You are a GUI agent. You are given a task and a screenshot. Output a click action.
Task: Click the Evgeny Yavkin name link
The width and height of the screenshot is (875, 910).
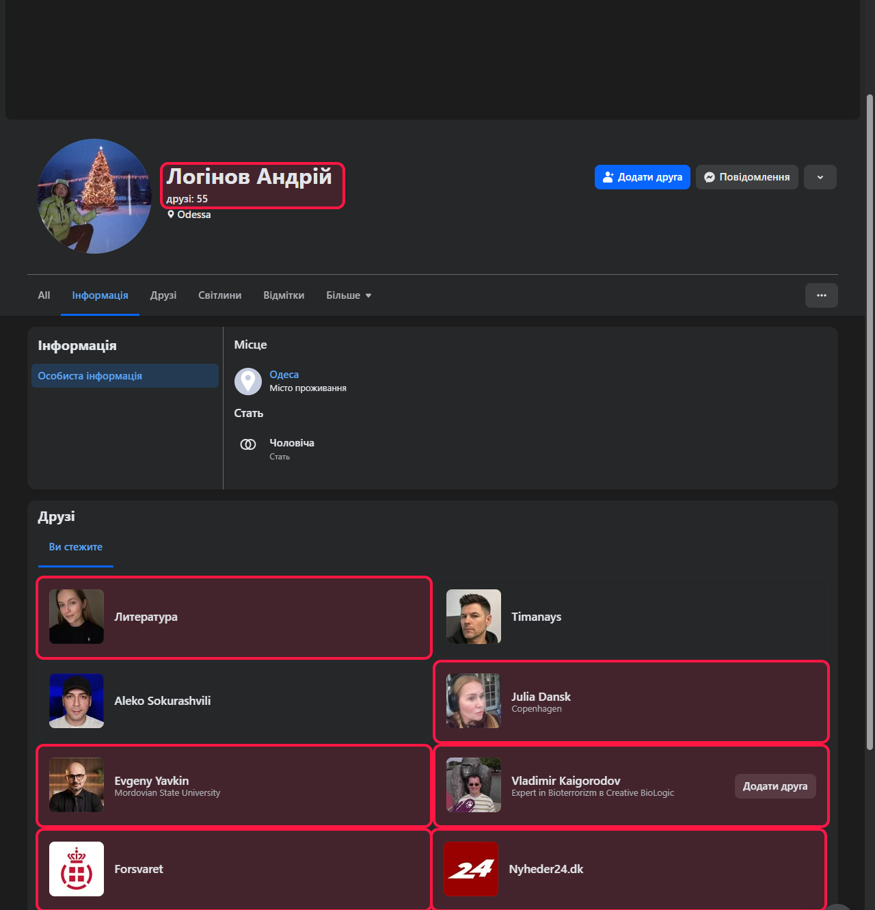(152, 781)
